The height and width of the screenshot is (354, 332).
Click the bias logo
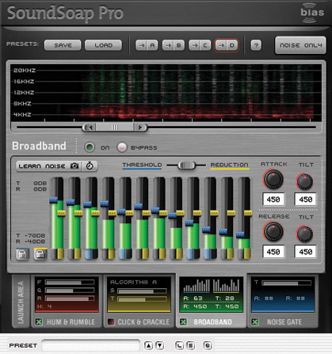click(x=311, y=13)
